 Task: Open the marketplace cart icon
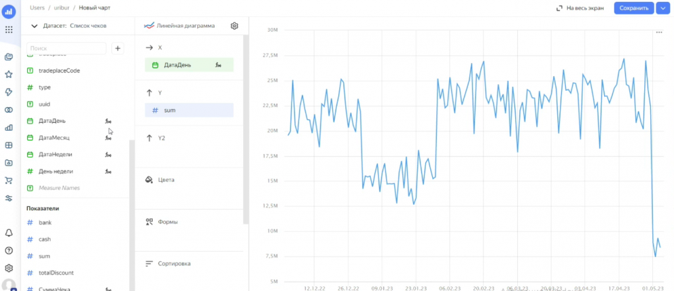coord(9,181)
